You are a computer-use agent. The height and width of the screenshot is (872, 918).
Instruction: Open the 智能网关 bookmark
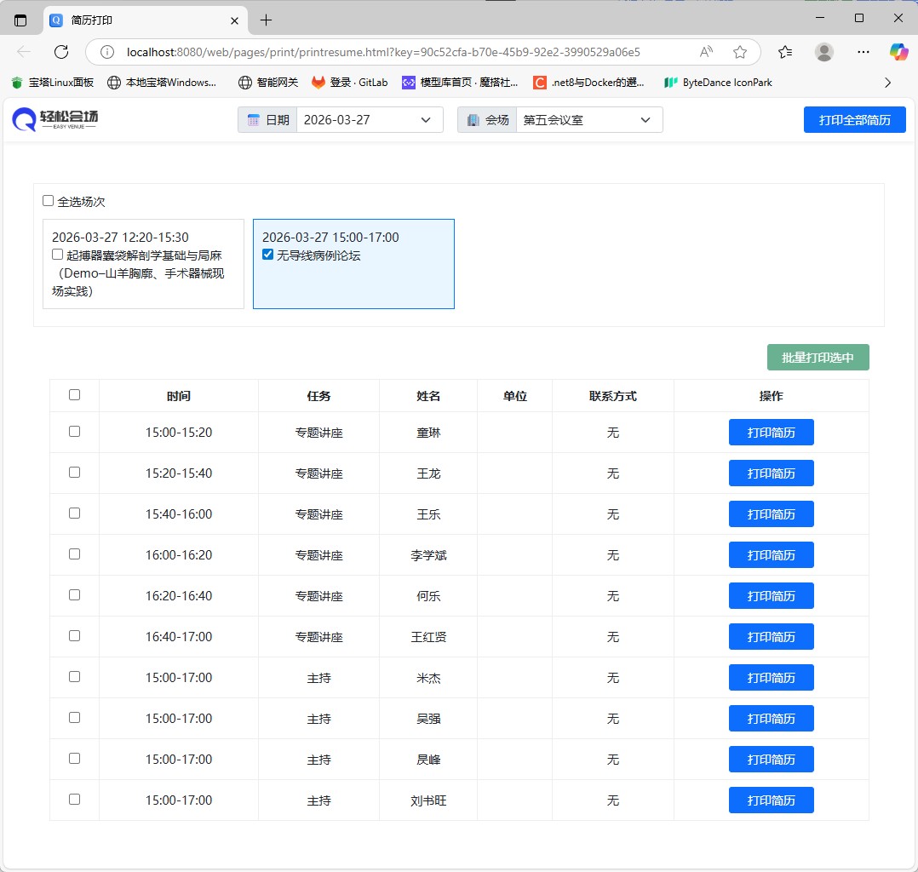(x=268, y=83)
